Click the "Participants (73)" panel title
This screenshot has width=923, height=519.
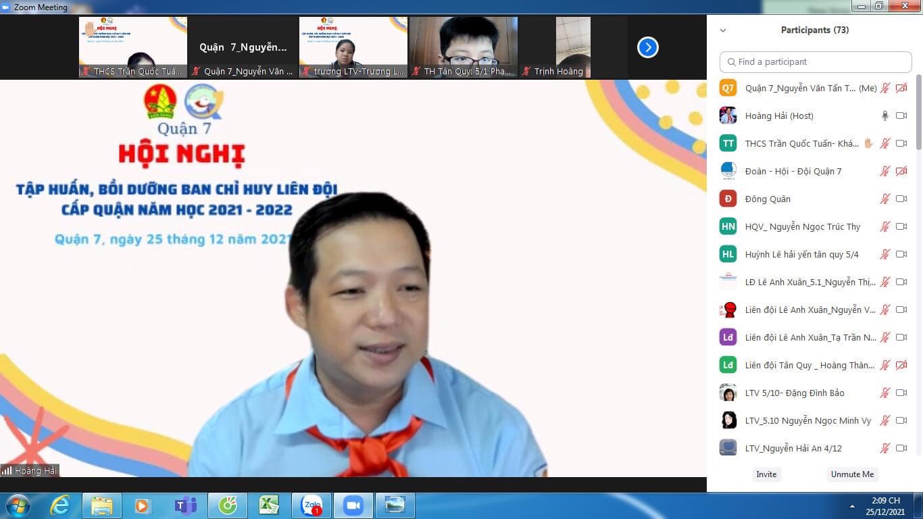[x=815, y=30]
